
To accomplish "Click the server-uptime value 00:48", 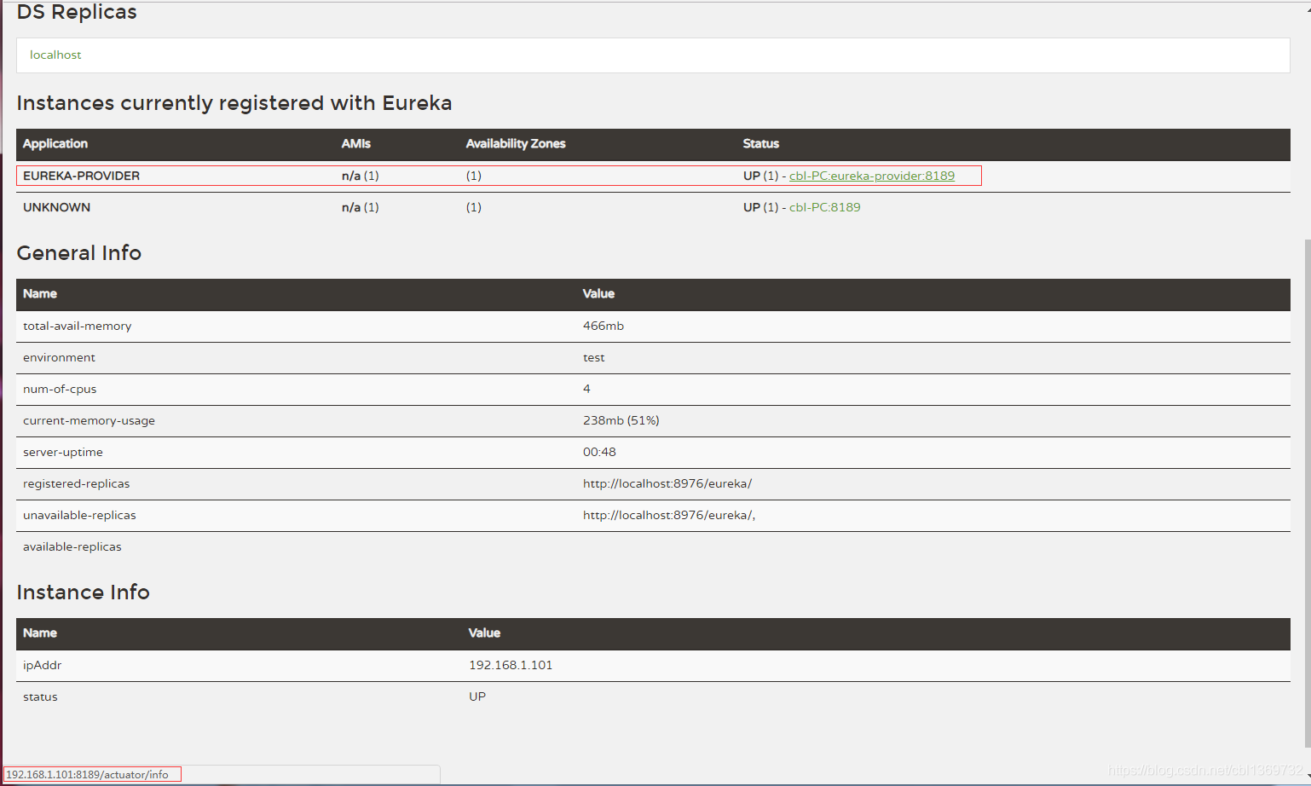I will tap(599, 453).
